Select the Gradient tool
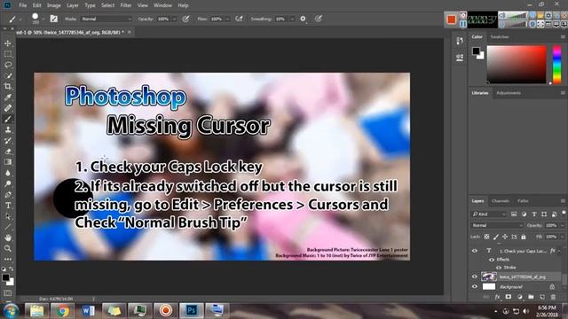Viewport: 568px width, 319px height. point(8,162)
